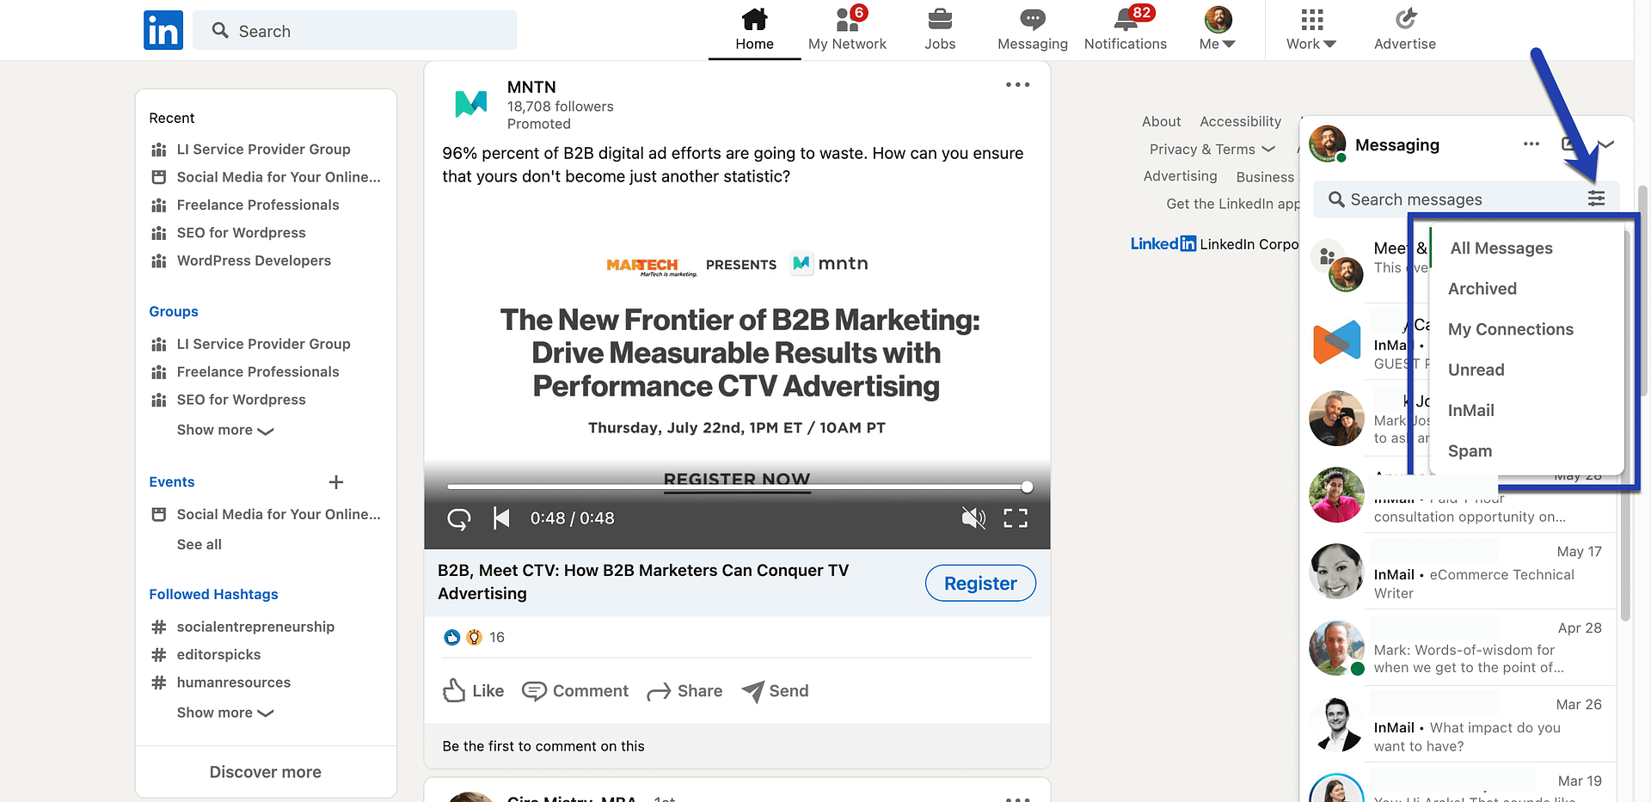Click the Search messages input field
Viewport: 1651px width, 802px height.
click(x=1445, y=199)
